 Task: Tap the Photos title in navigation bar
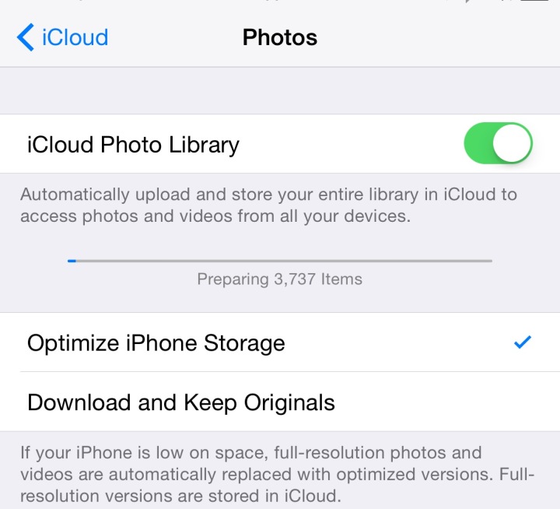coord(280,37)
